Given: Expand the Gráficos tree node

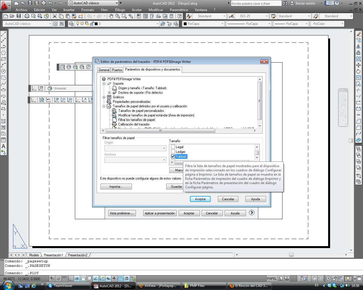Looking at the screenshot, I should click(104, 97).
